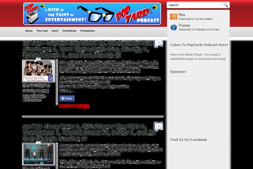Open comment bubble on second post
This screenshot has width=253, height=169.
coord(158,126)
